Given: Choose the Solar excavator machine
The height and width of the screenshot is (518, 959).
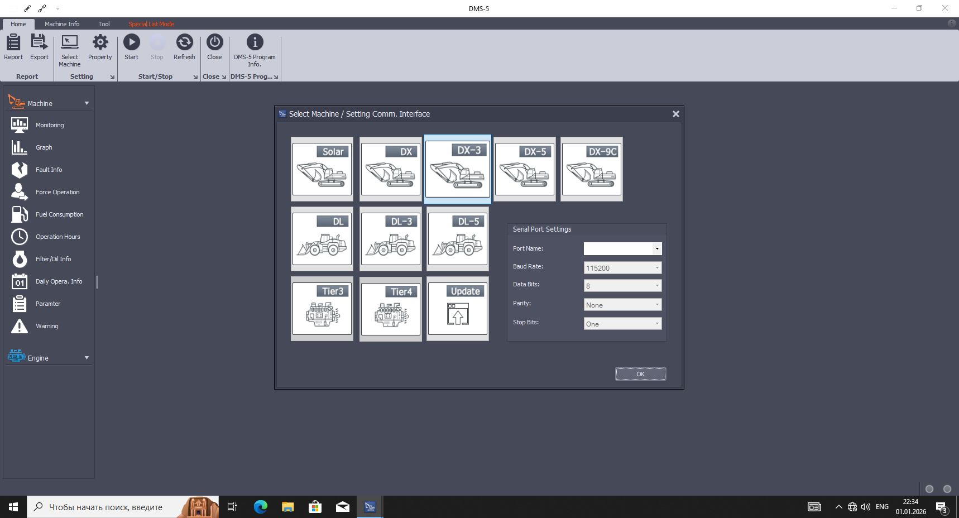Looking at the screenshot, I should point(322,169).
